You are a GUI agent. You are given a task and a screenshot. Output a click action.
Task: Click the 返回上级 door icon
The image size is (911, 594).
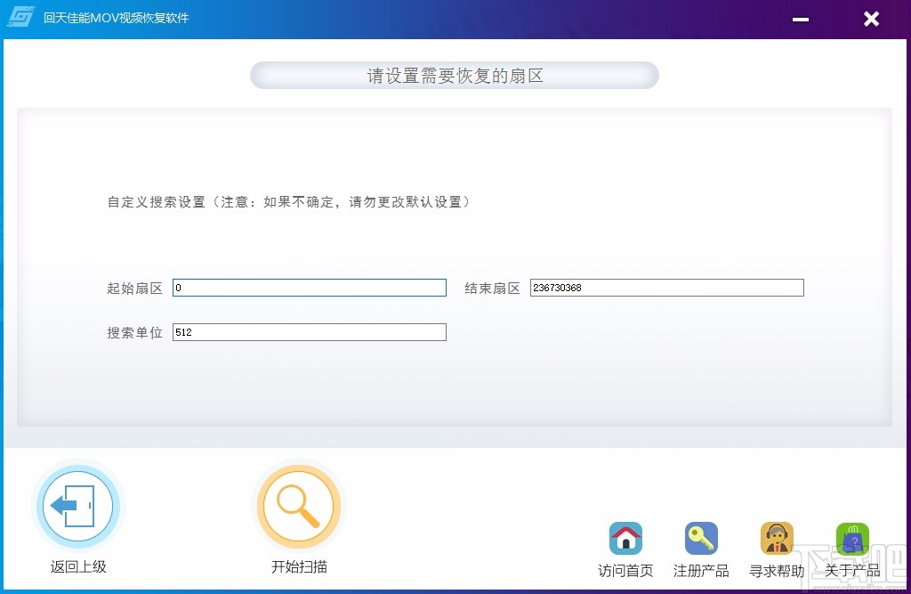tap(78, 505)
